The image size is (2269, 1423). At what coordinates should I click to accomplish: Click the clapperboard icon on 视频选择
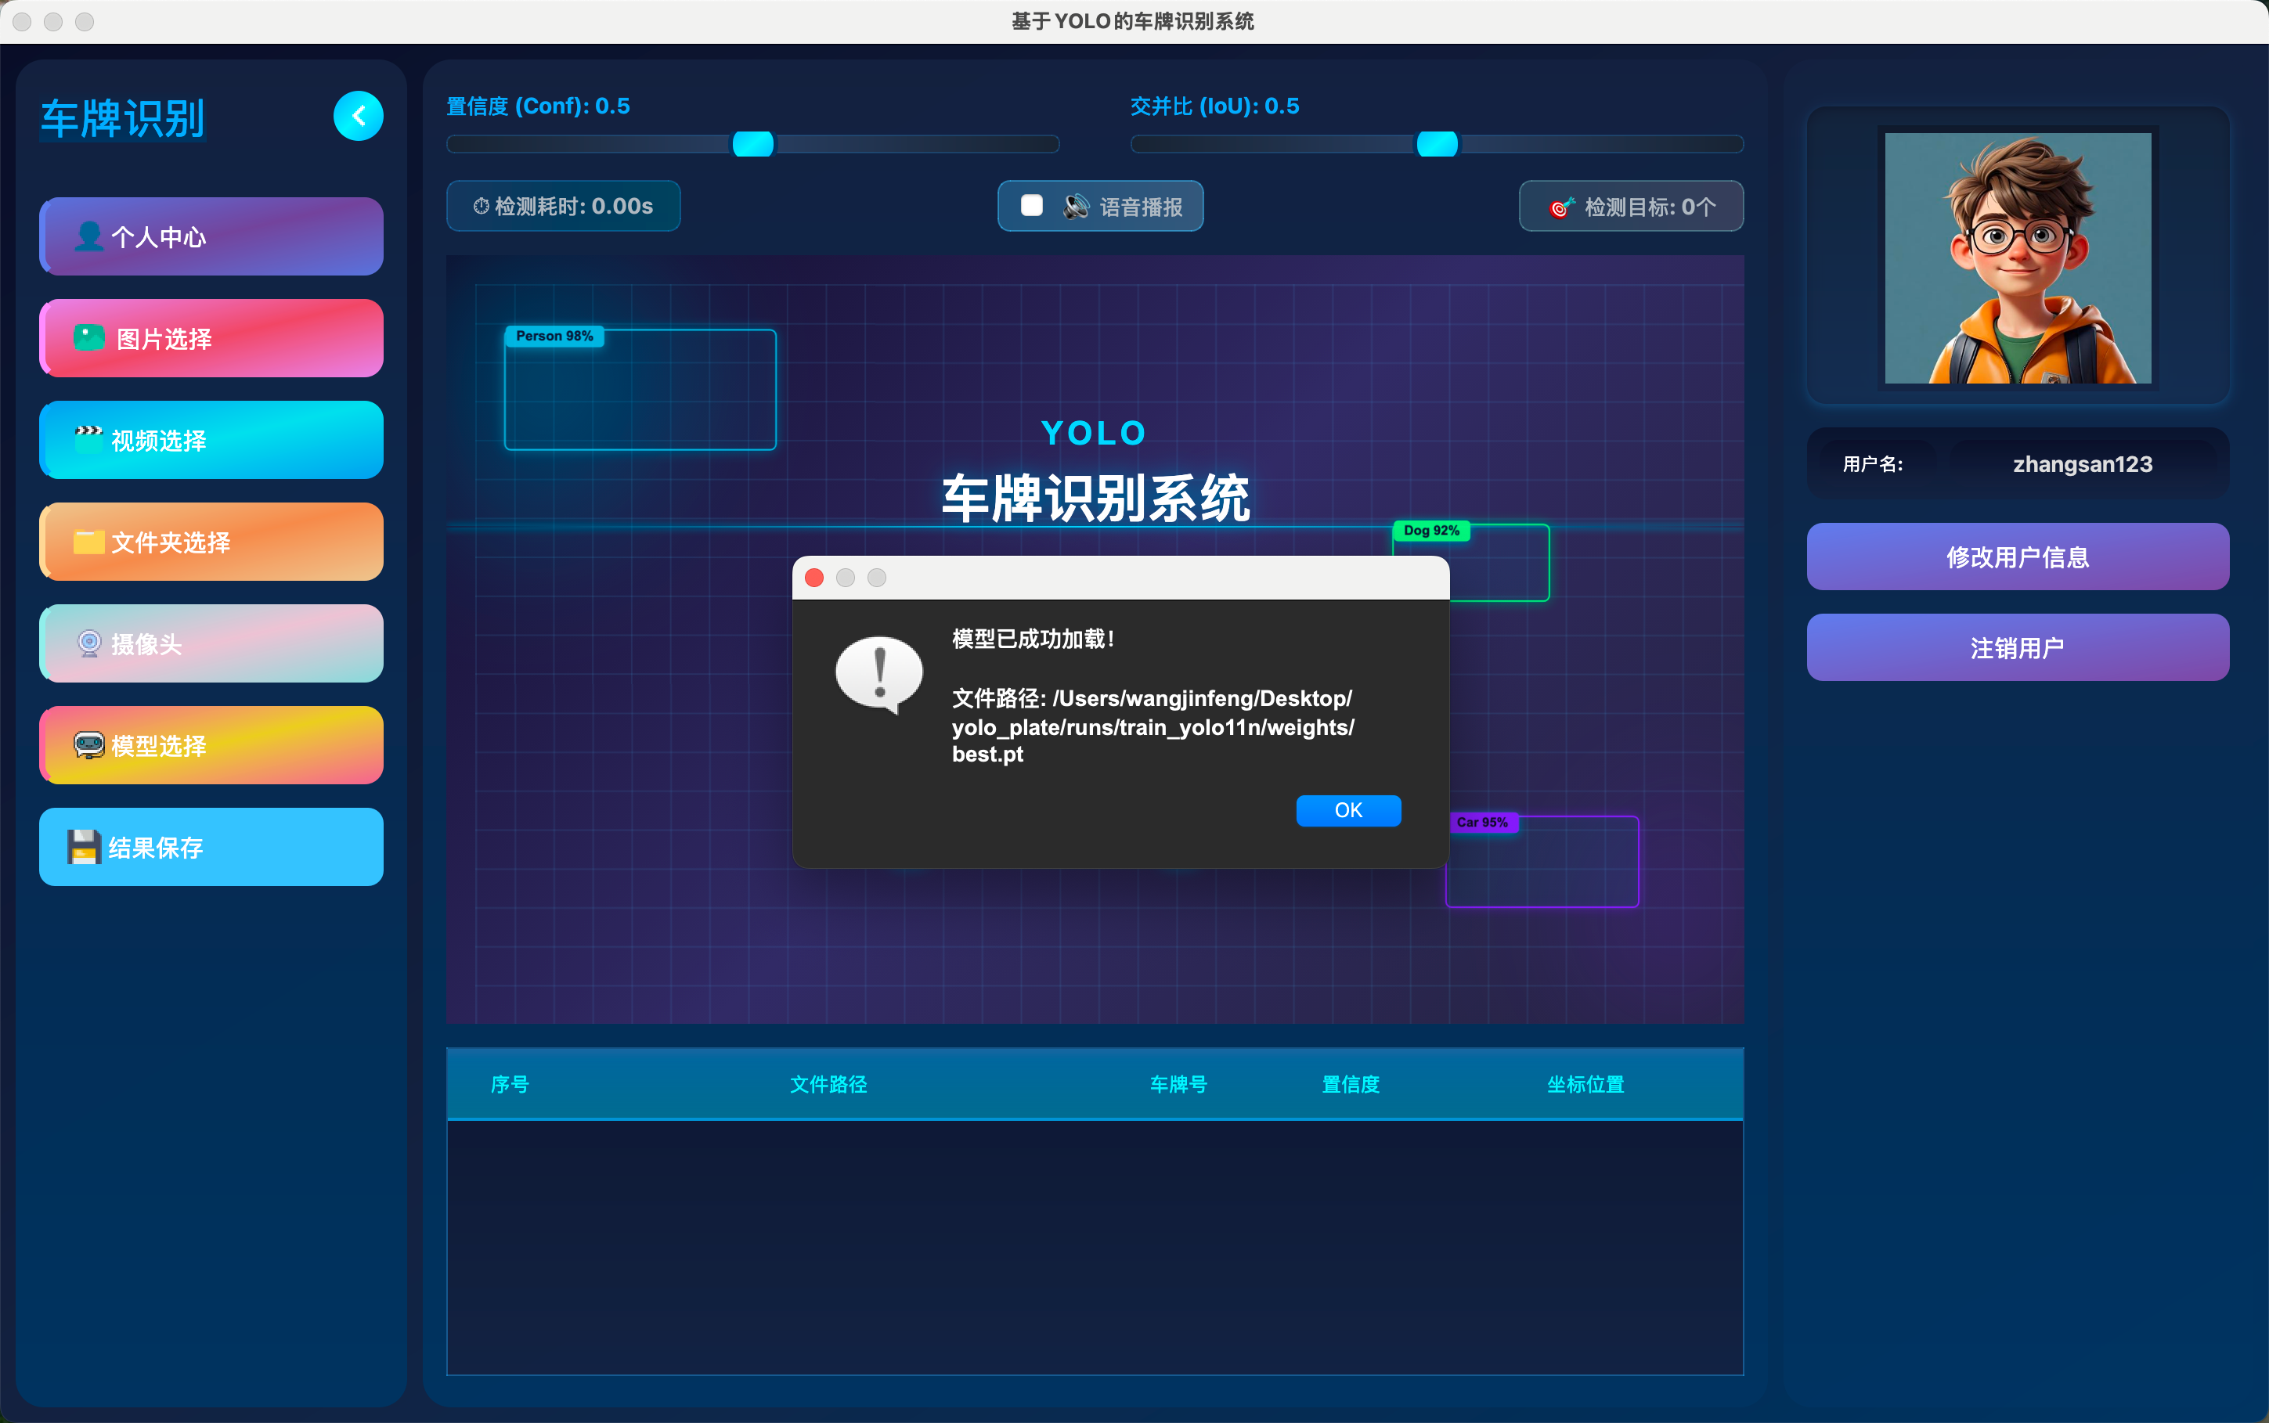(88, 440)
